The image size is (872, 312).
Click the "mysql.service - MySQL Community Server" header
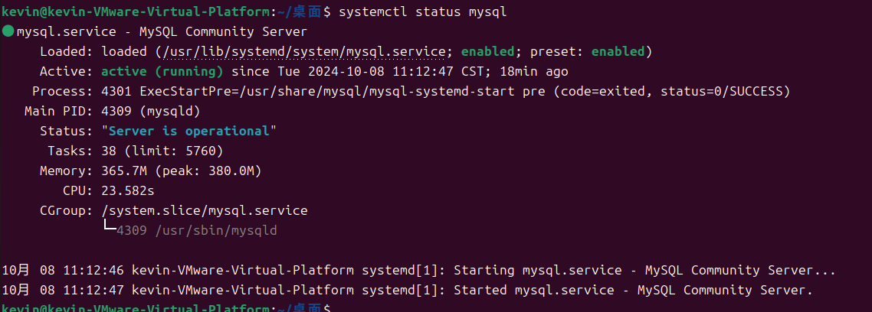pos(161,31)
